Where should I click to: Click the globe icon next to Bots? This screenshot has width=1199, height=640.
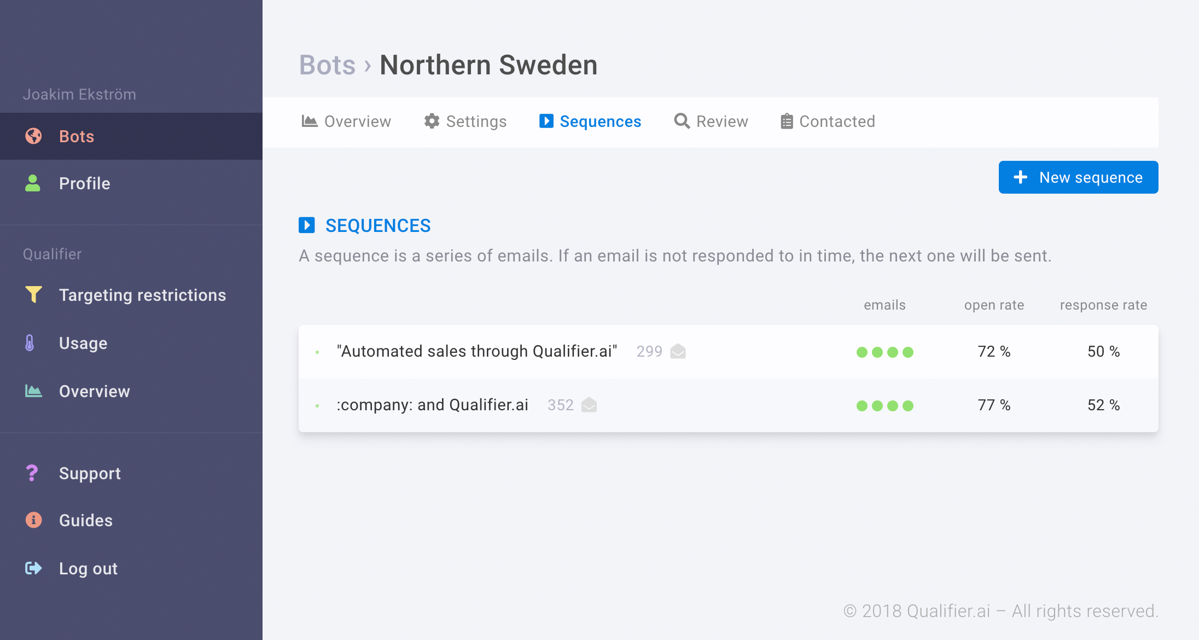[x=33, y=136]
